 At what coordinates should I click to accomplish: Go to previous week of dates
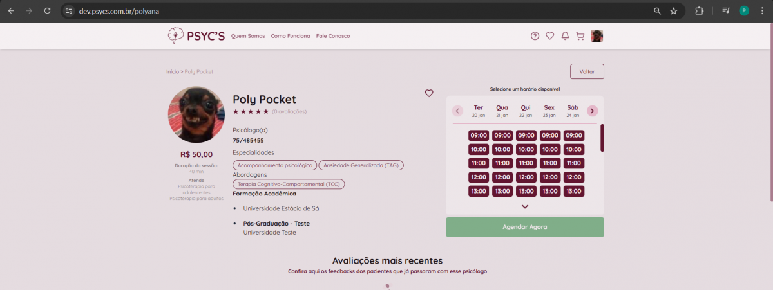coord(458,111)
